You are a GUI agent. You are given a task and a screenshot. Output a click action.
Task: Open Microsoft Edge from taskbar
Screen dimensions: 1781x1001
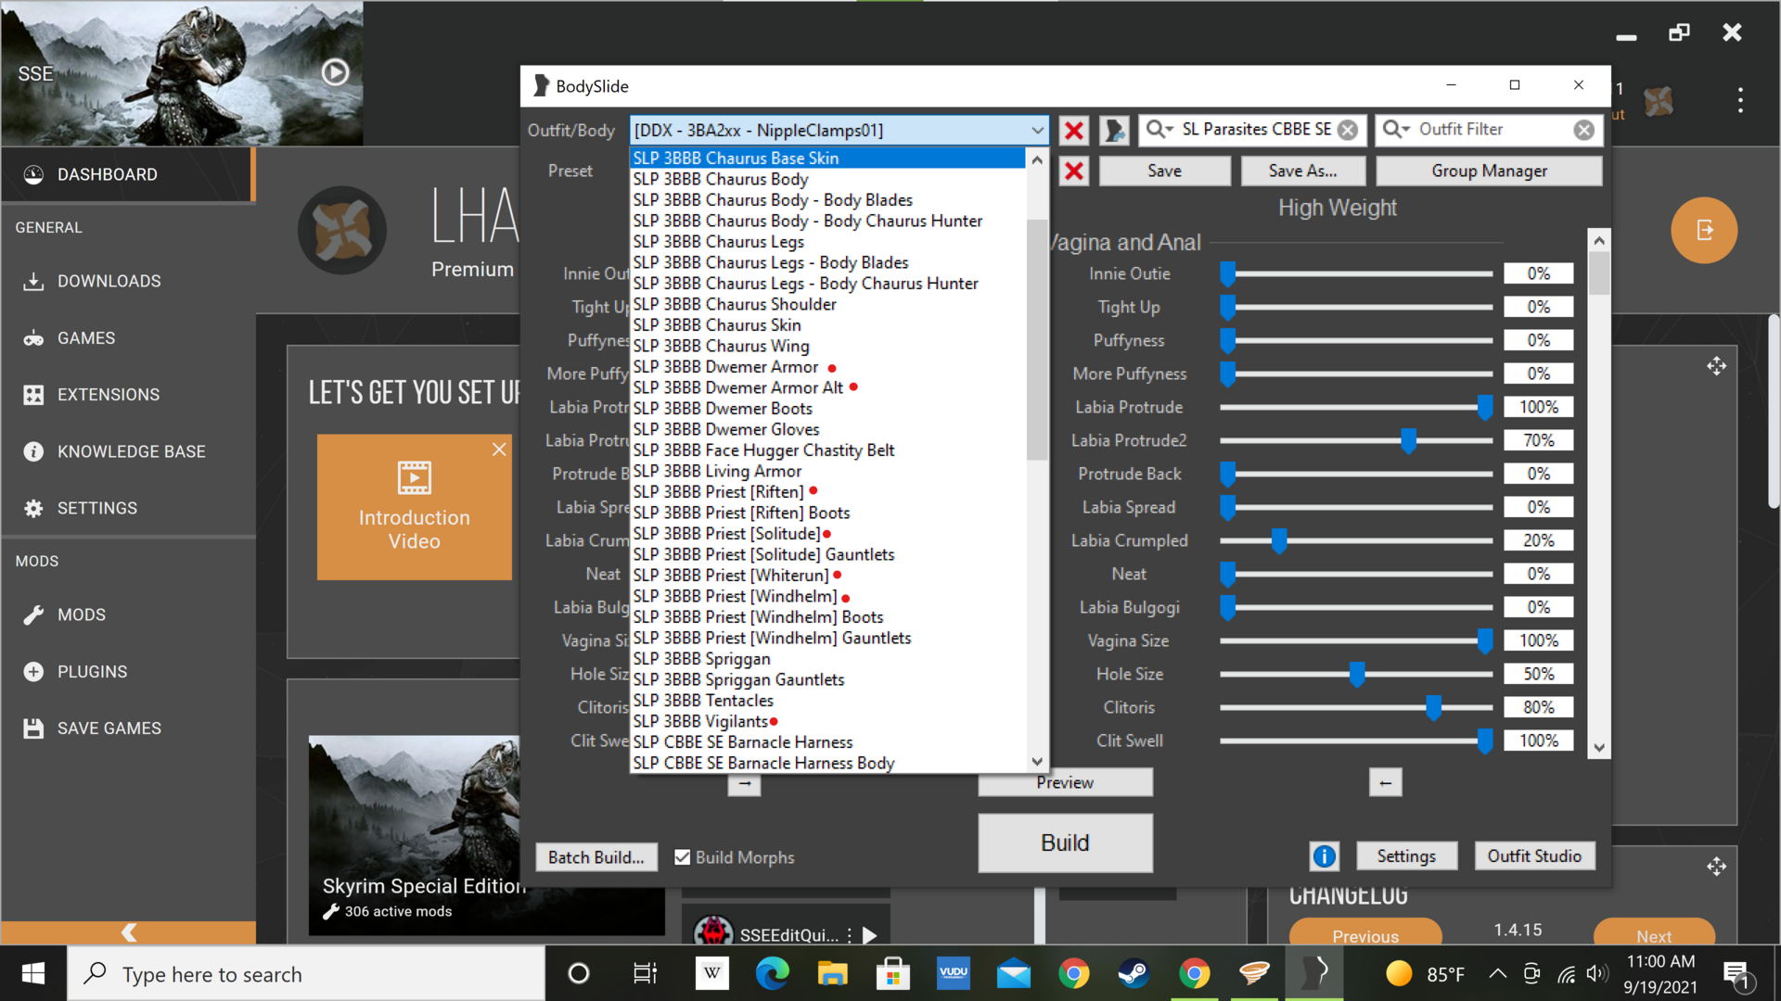(x=772, y=973)
